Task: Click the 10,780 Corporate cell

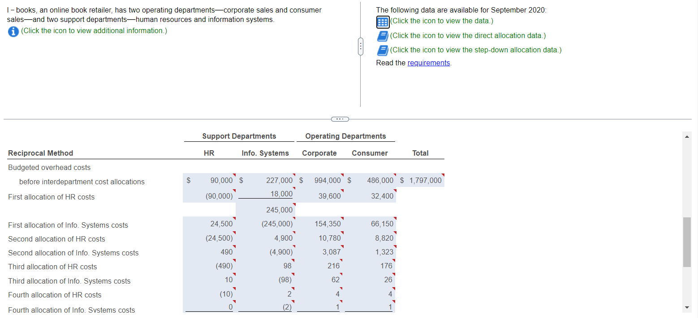Action: click(x=319, y=238)
